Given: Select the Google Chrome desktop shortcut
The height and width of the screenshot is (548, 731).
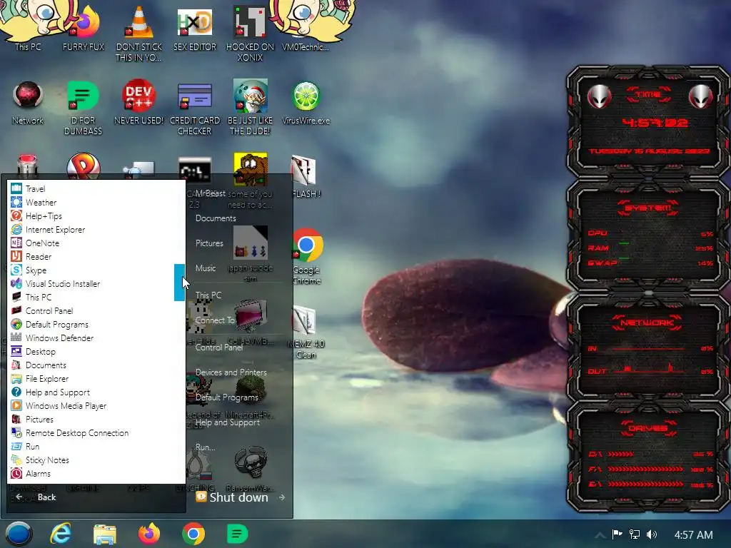Looking at the screenshot, I should 306,256.
